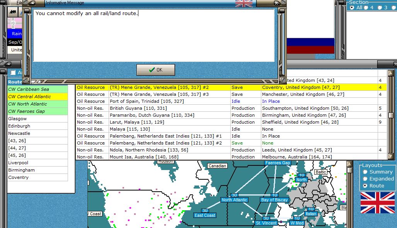Click Canadian area label on map
The height and width of the screenshot is (228, 397).
218,166
